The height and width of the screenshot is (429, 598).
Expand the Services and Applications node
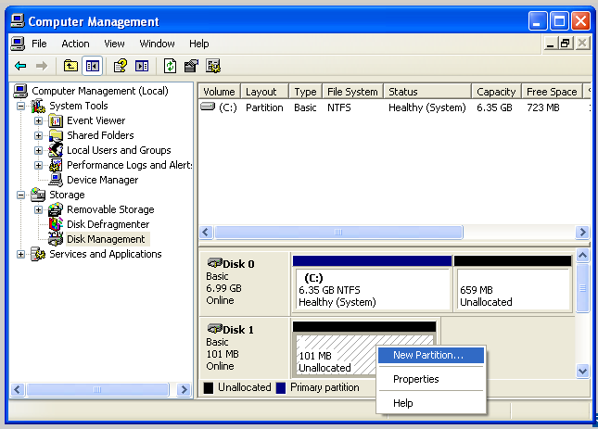click(x=21, y=254)
